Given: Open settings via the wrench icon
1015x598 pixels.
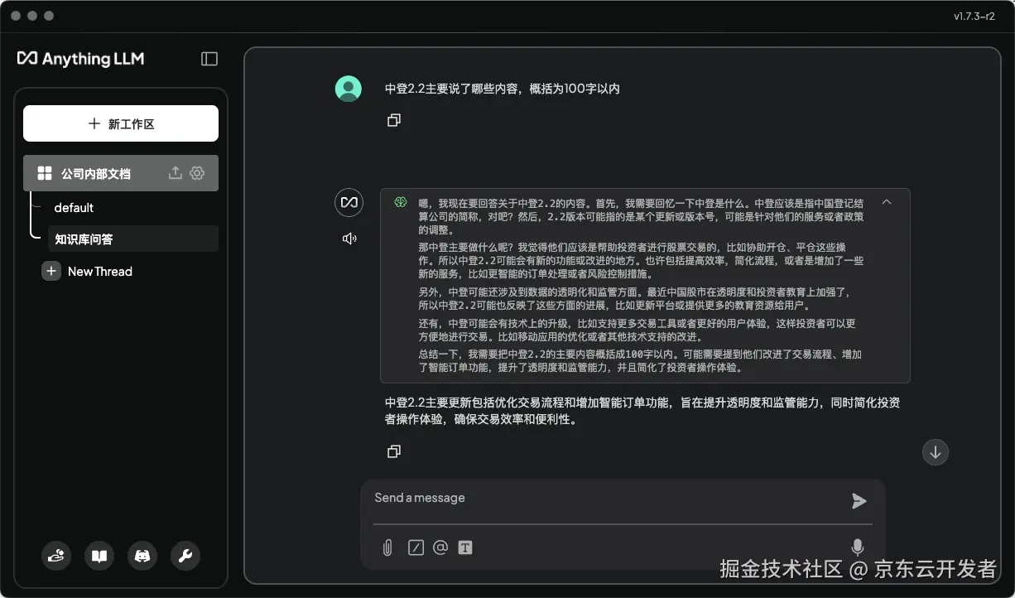Looking at the screenshot, I should coord(185,556).
